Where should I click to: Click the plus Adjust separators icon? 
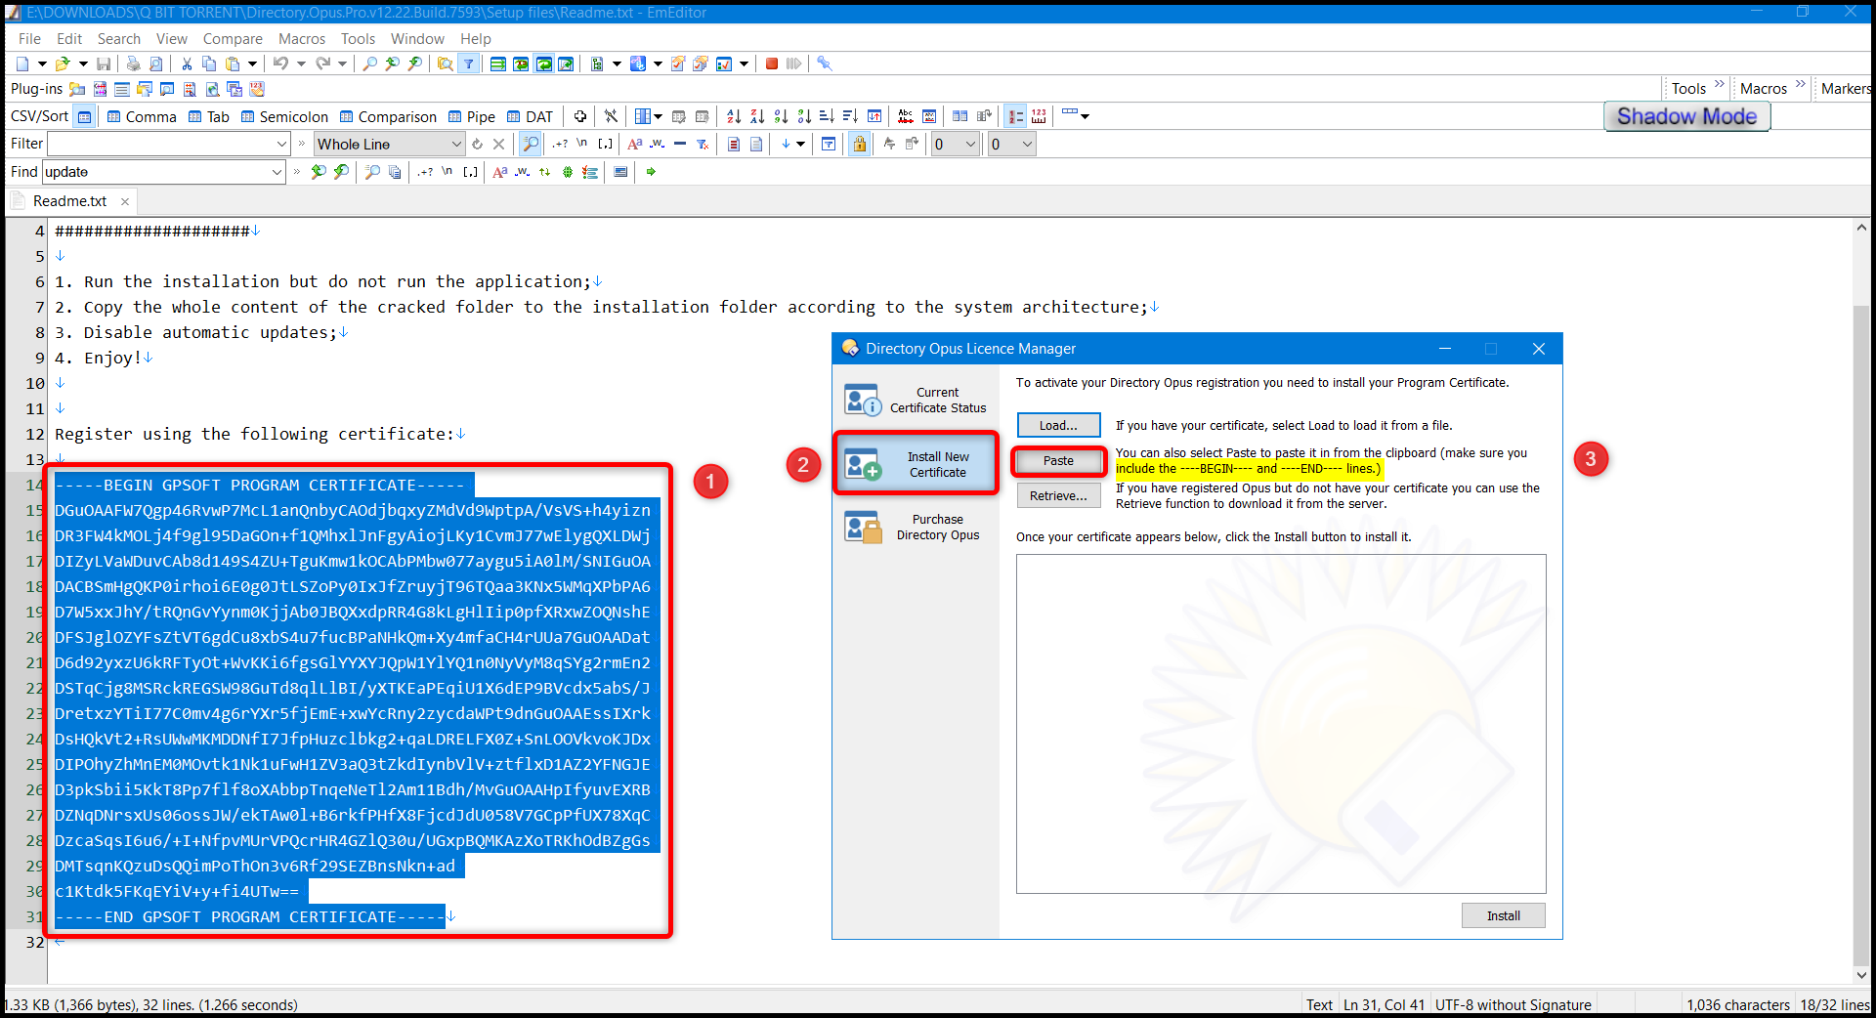580,116
